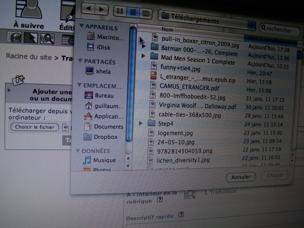Select the Aujourd'hui, 17:28 date cell
304x228 pixels.
[269, 48]
